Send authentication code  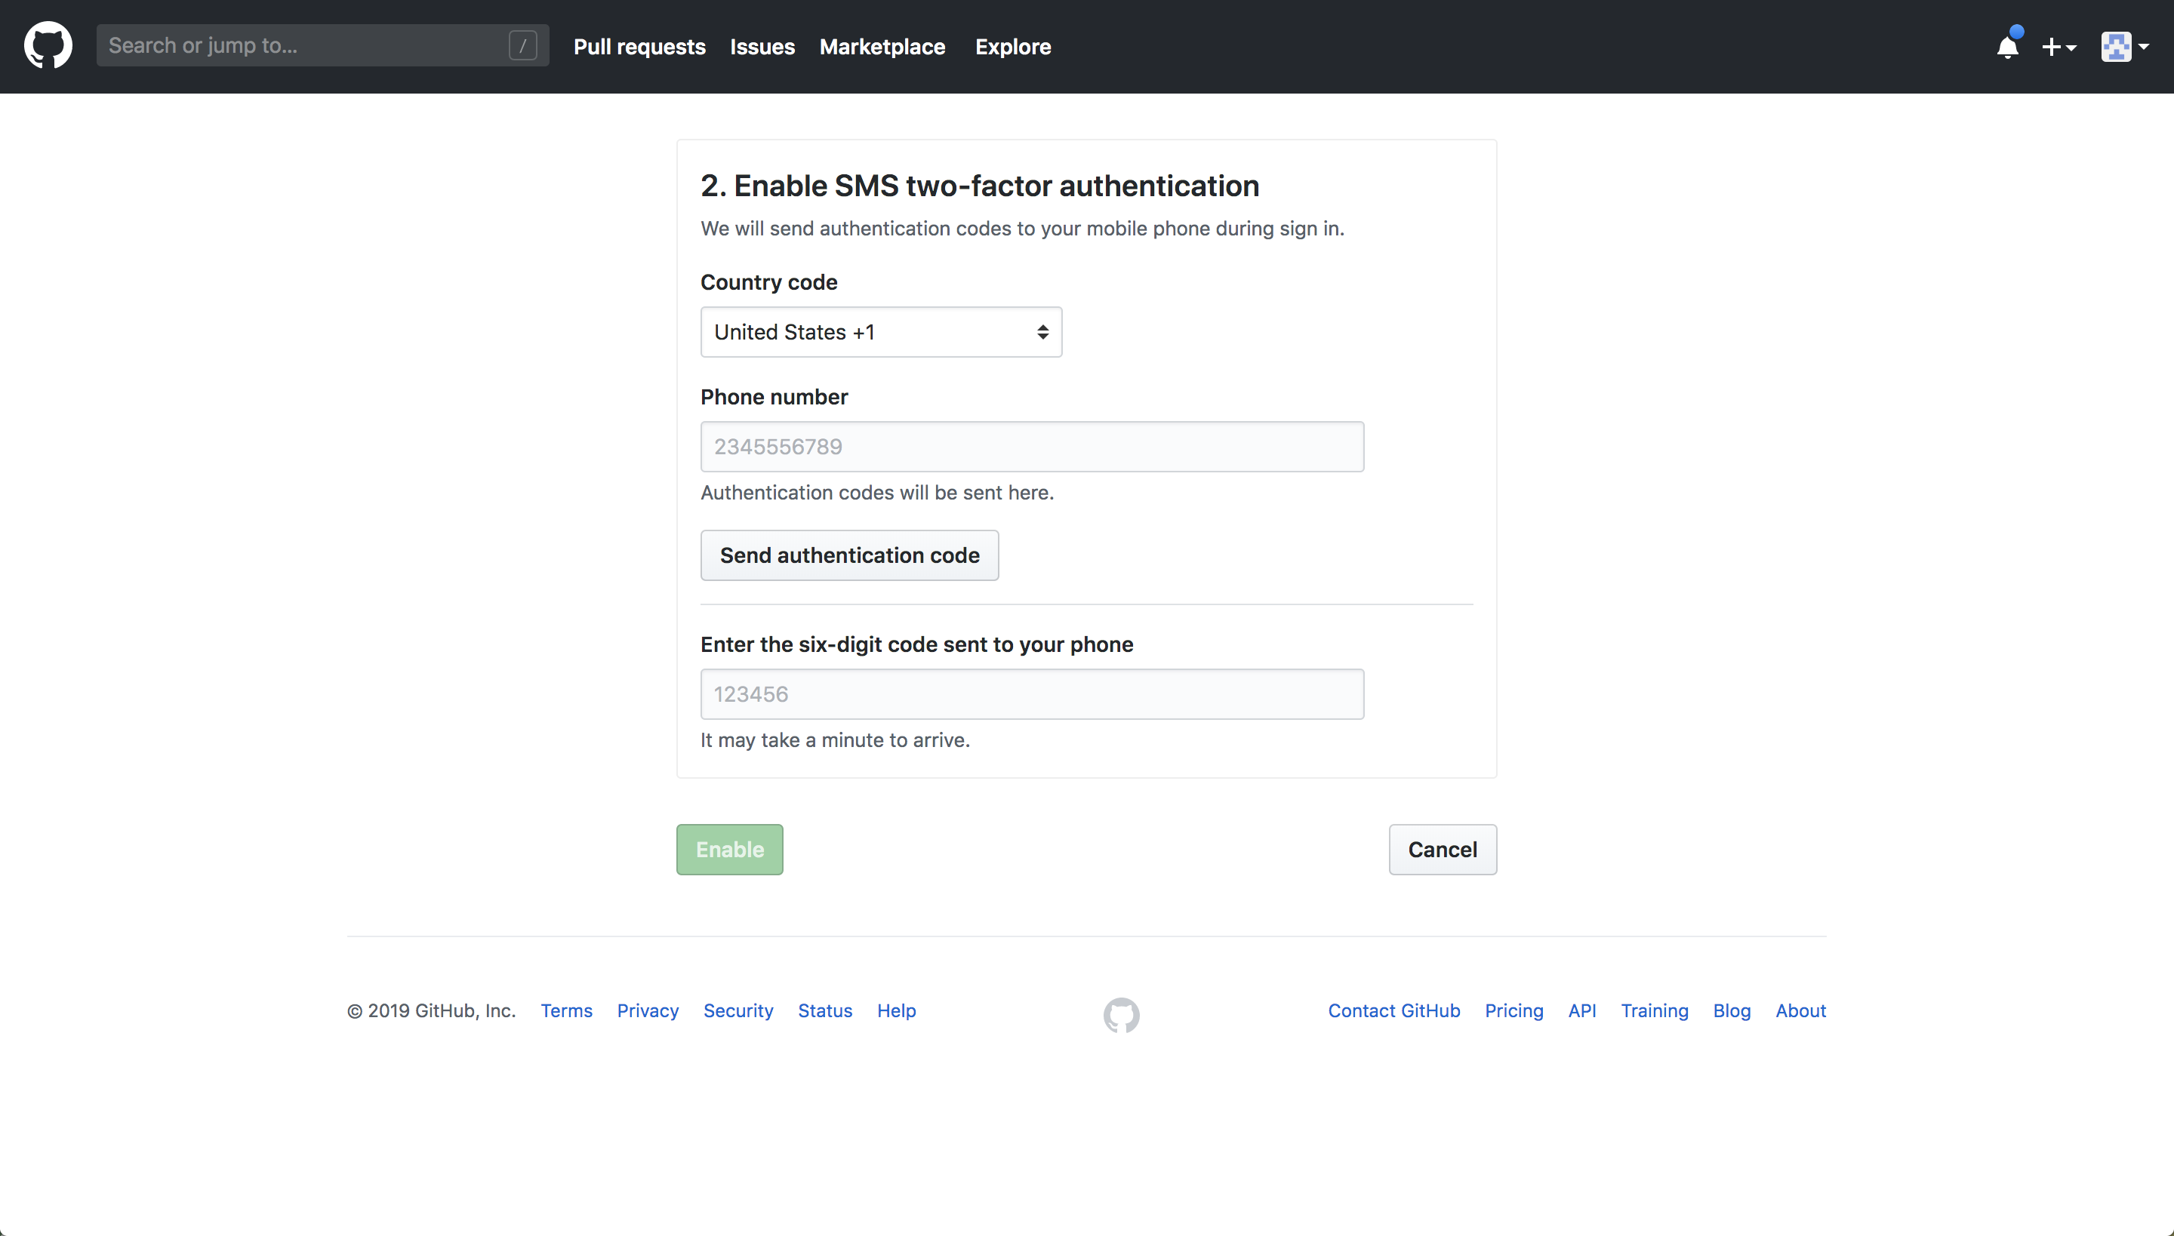[849, 555]
